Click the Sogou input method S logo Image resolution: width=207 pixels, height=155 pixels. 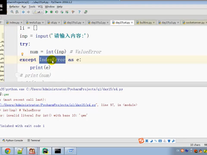141,141
